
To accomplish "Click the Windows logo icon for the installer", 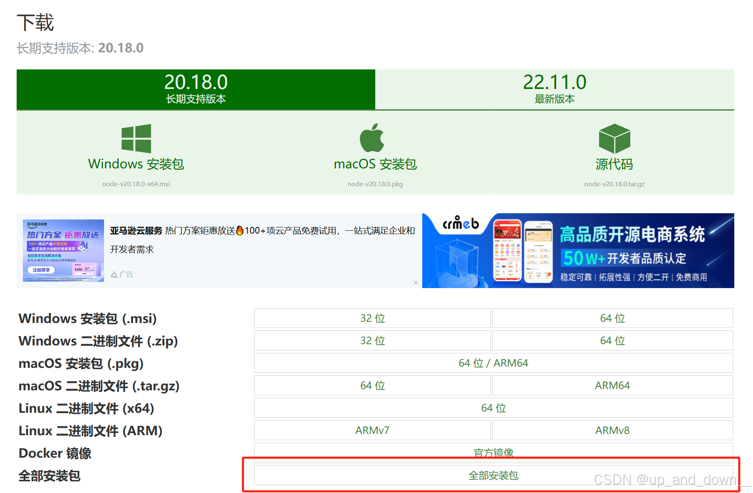I will [135, 139].
